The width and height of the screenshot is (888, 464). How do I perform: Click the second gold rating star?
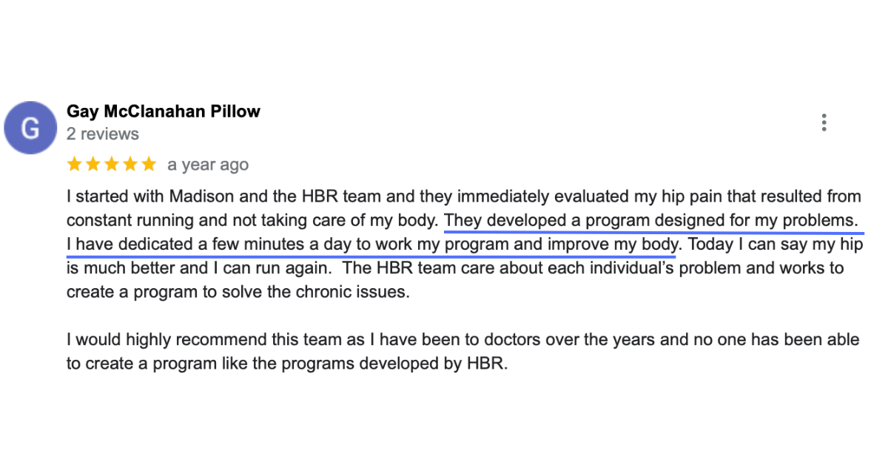tap(93, 164)
